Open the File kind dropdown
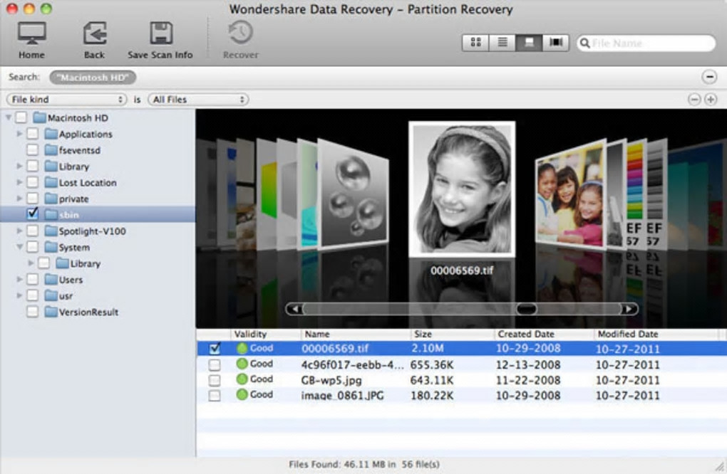Image resolution: width=727 pixels, height=474 pixels. click(66, 100)
